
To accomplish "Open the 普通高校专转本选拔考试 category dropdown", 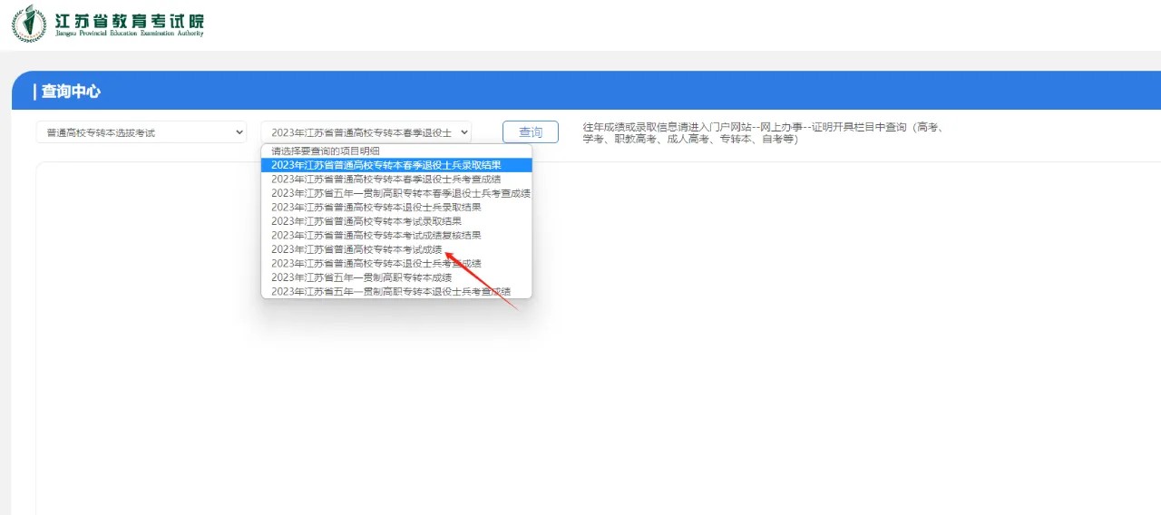I will 141,132.
